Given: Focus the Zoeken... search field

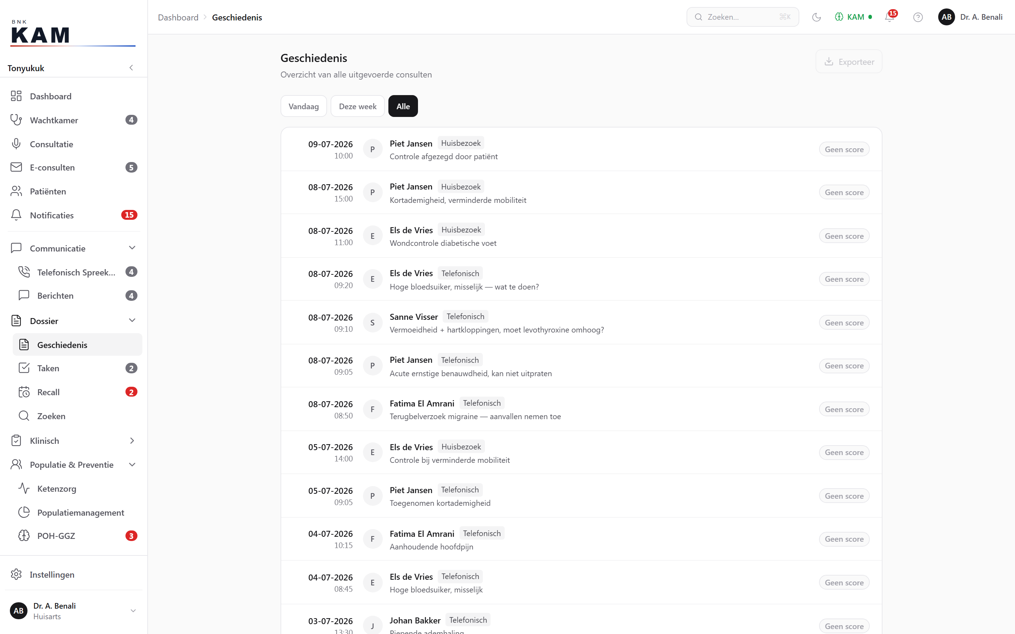Looking at the screenshot, I should (x=743, y=17).
